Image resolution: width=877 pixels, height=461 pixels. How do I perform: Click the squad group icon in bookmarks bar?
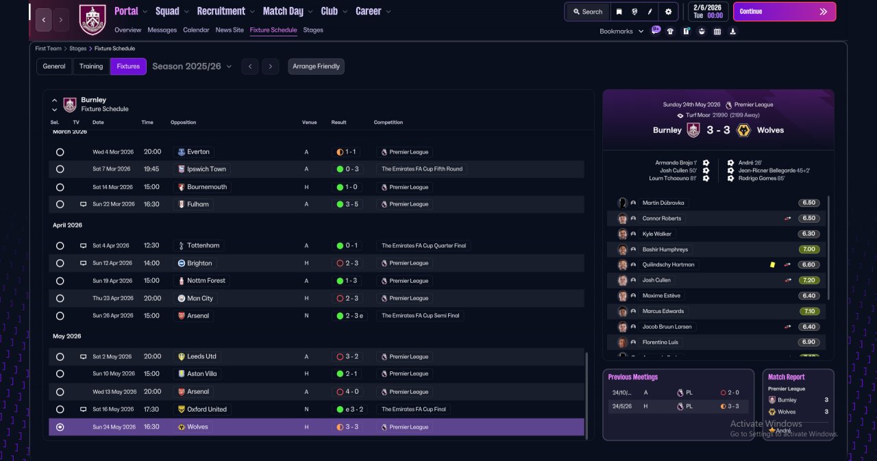tap(702, 31)
